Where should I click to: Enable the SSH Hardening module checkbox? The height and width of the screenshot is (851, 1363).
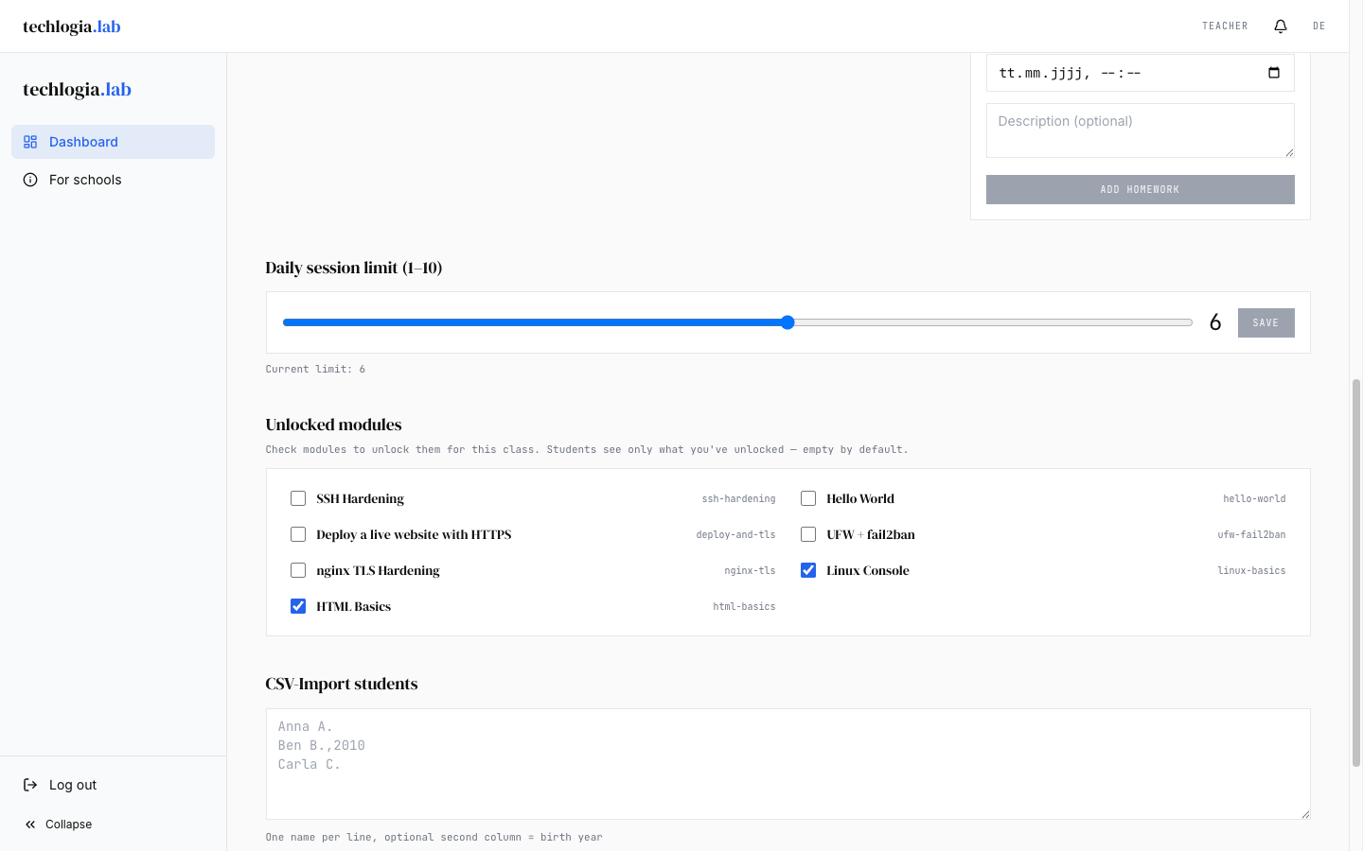(298, 498)
